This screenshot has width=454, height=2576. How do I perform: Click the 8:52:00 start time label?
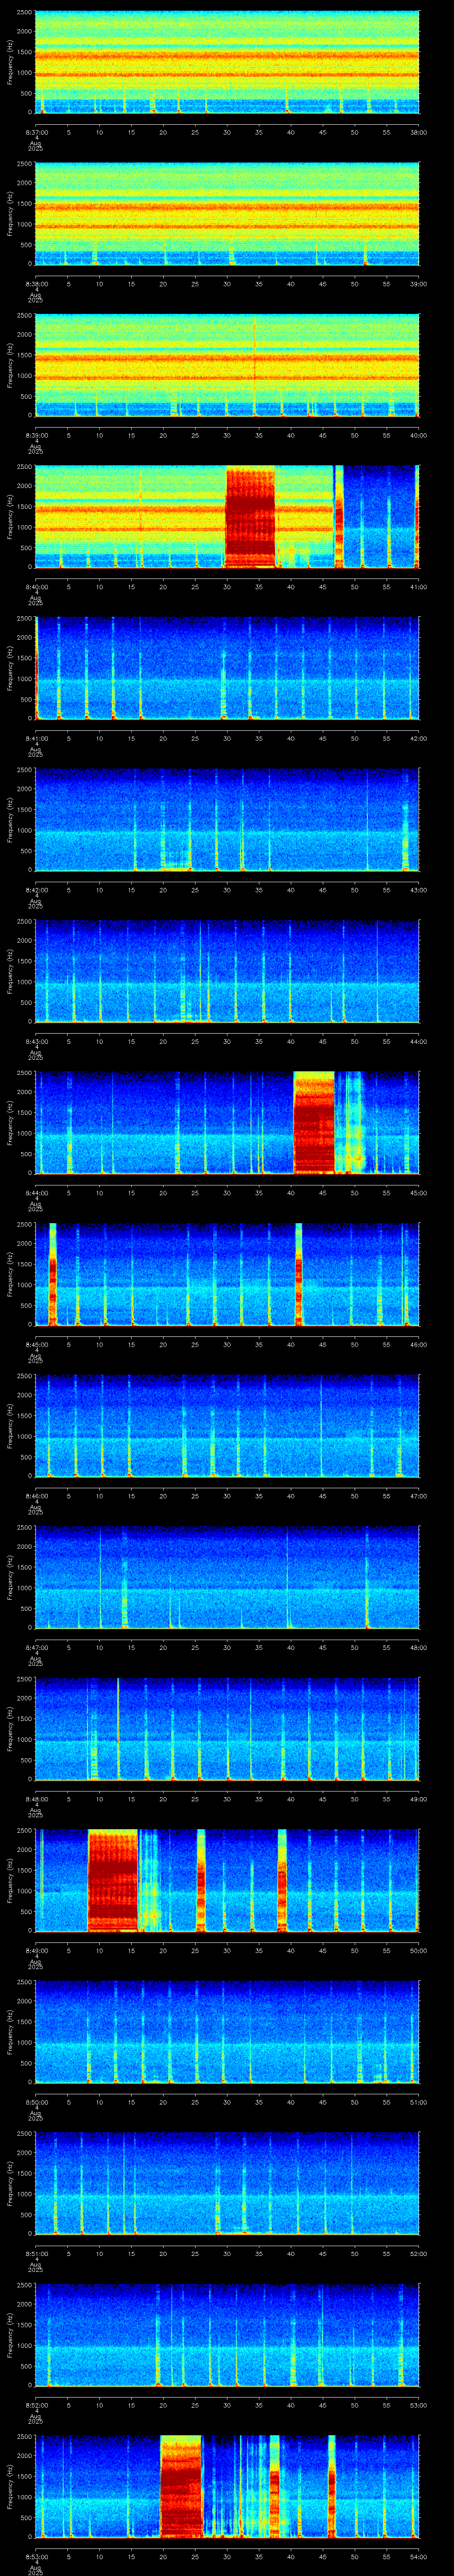pyautogui.click(x=36, y=2406)
